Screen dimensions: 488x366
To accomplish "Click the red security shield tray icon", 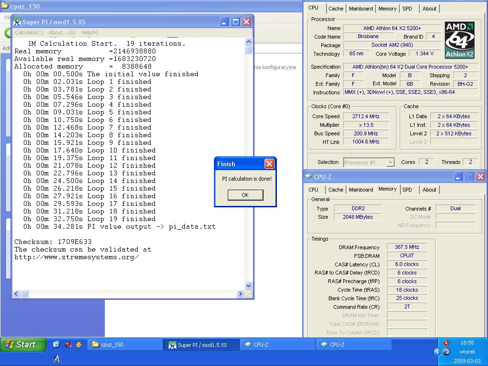I will pyautogui.click(x=447, y=343).
